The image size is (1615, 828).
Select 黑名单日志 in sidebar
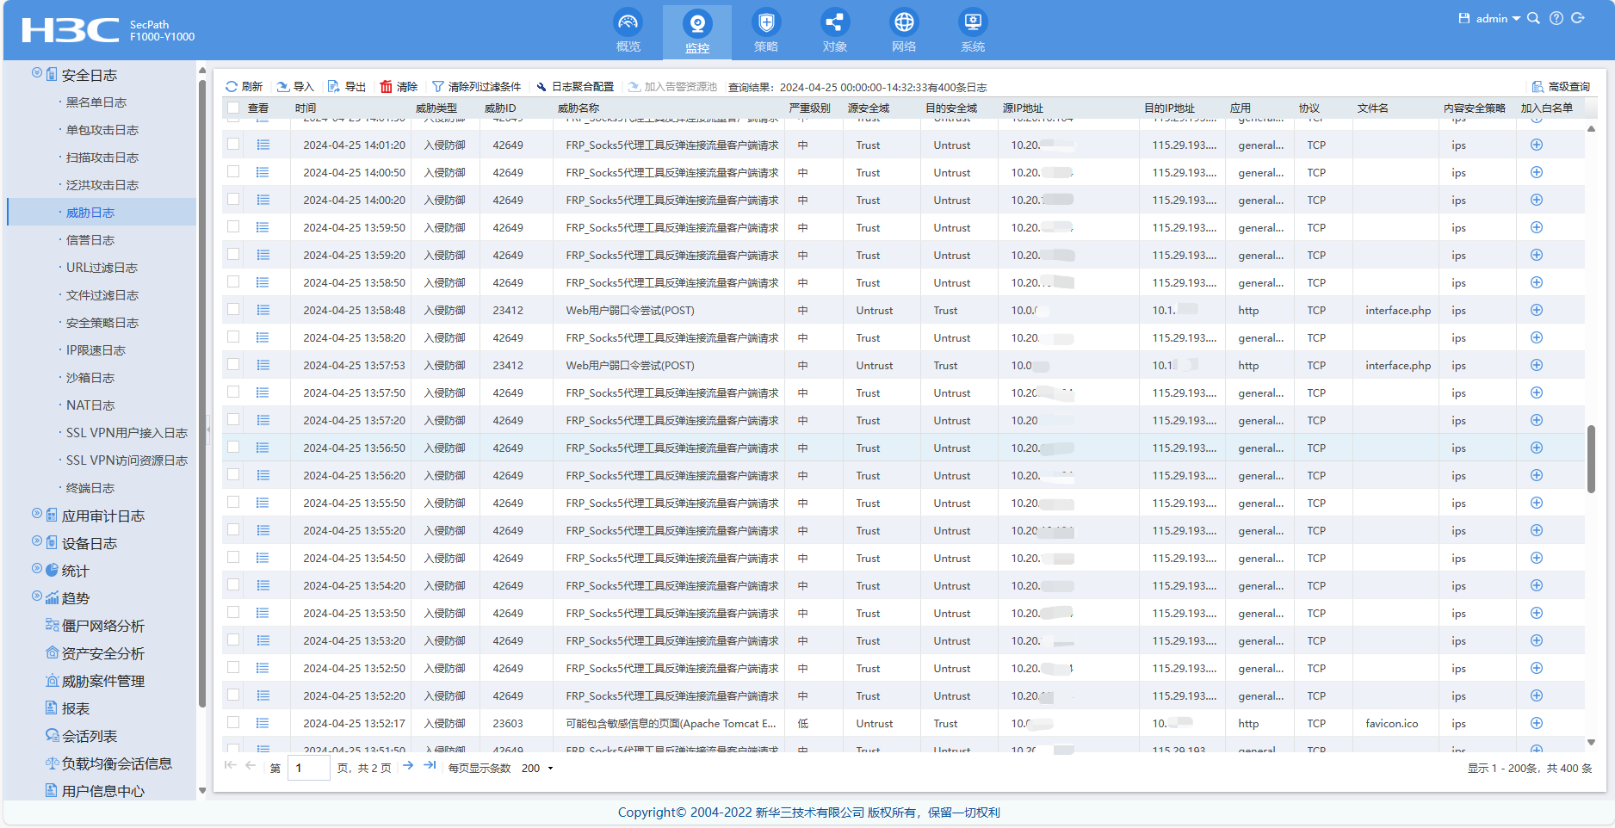[96, 102]
